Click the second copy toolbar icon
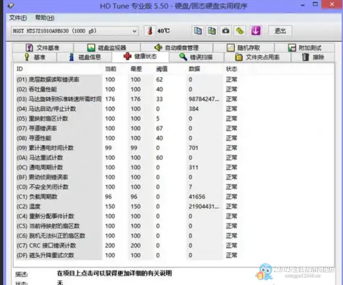343x285 pixels. point(212,31)
